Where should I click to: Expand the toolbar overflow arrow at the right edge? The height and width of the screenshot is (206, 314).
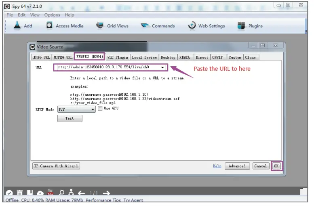[306, 32]
